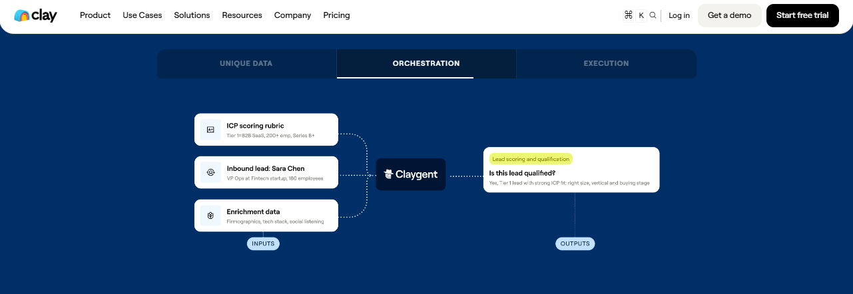Click 'Is this lead qualified?' heading
Viewport: 853px width, 294px height.
(x=522, y=173)
